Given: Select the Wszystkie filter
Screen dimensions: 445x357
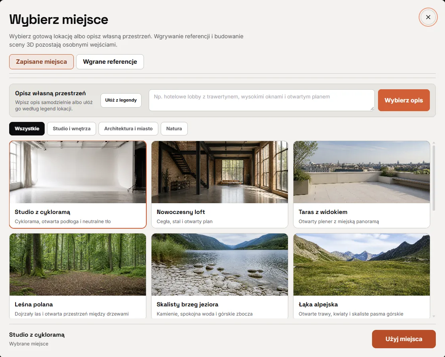Looking at the screenshot, I should [x=27, y=129].
